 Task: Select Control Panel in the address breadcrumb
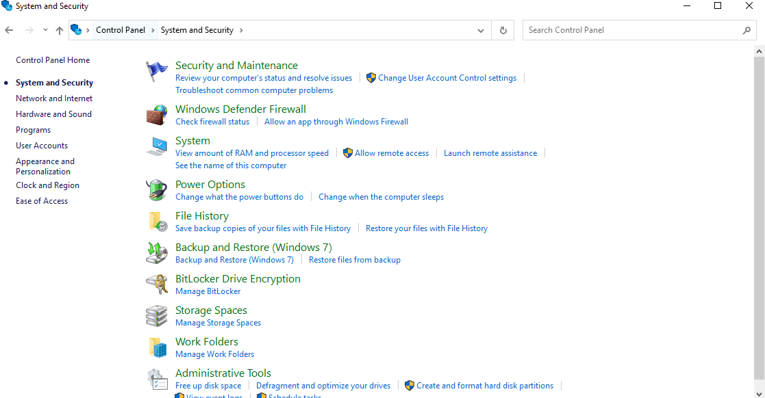[x=121, y=29]
